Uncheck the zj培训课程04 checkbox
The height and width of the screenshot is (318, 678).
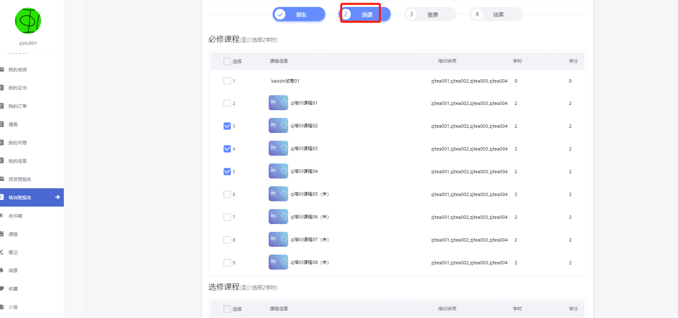227,172
